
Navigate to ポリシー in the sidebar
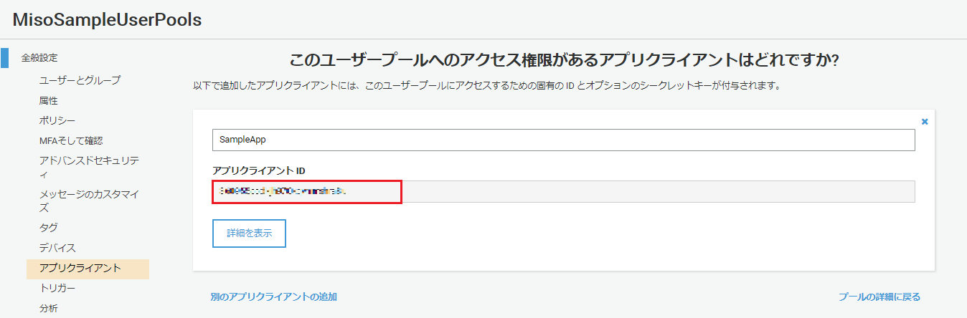(x=57, y=120)
